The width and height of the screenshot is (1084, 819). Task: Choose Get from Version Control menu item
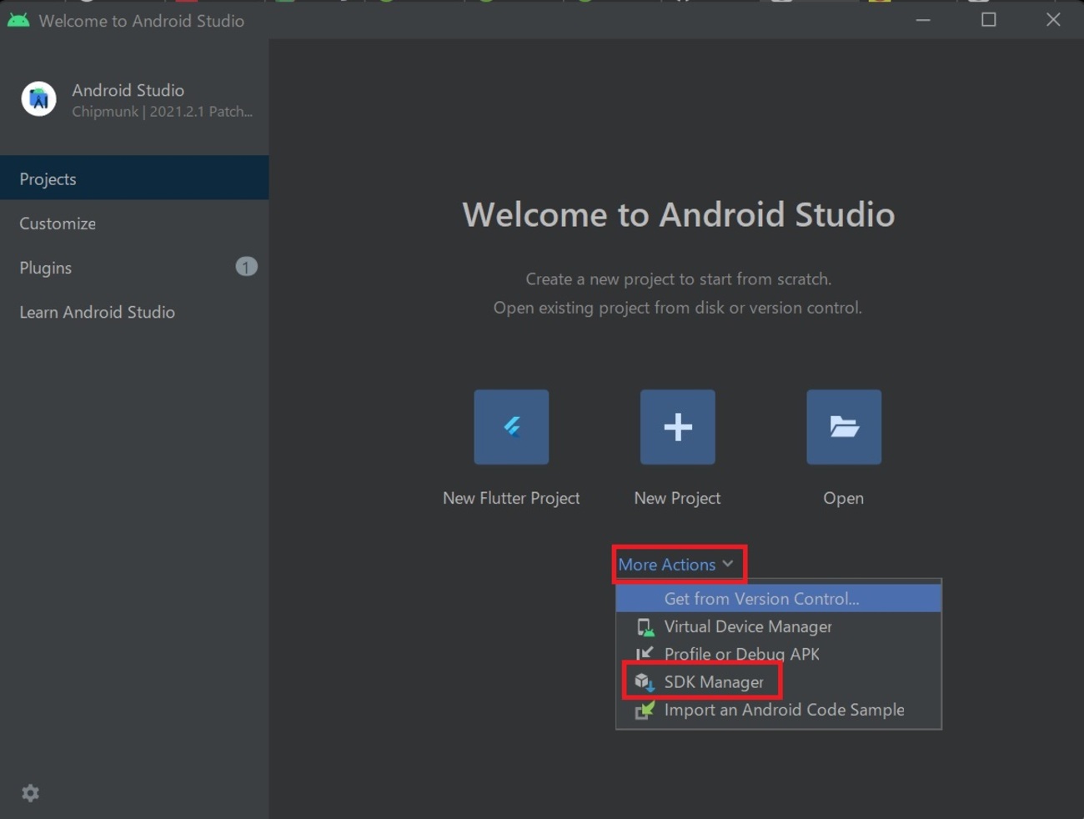761,599
